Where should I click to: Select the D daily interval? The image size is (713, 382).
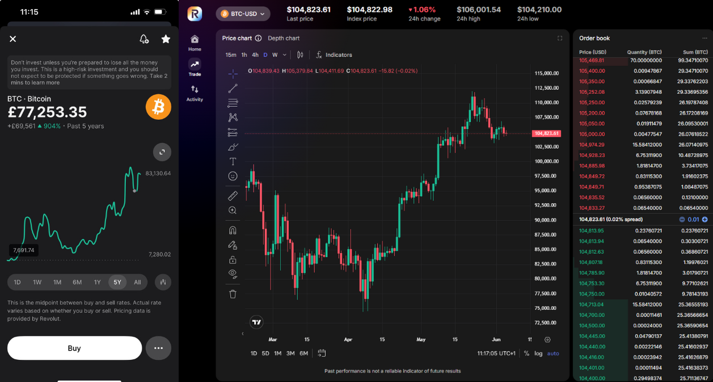point(265,55)
